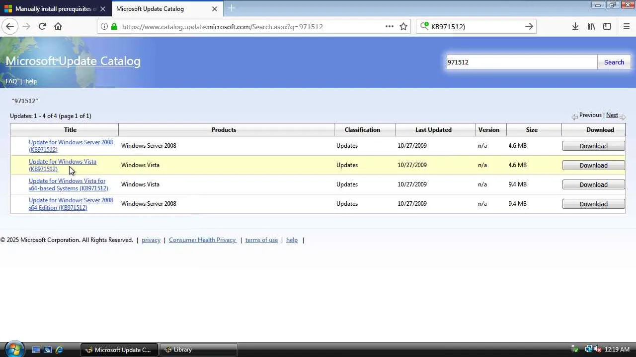This screenshot has width=636, height=357.
Task: Open the Library bookshelf icon
Action: tap(591, 26)
